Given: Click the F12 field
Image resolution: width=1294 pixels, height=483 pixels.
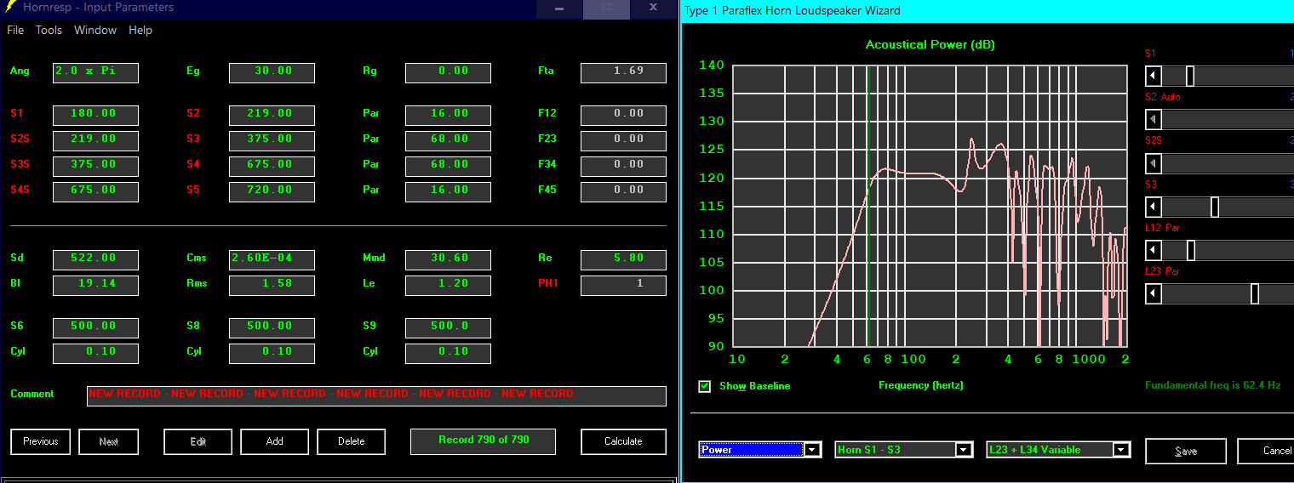Looking at the screenshot, I should pyautogui.click(x=623, y=115).
